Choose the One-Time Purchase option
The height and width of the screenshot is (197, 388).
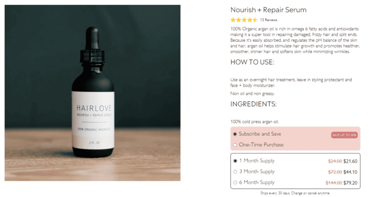pyautogui.click(x=235, y=145)
